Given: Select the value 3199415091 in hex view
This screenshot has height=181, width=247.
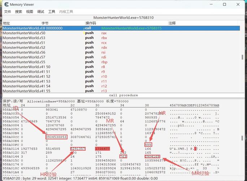Looking at the screenshot, I should coord(130,168).
